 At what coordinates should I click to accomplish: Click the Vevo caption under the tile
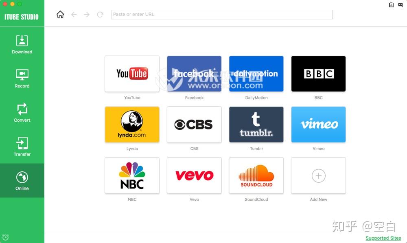tap(194, 199)
